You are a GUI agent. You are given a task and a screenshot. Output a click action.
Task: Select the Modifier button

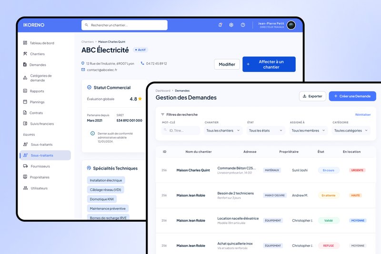pyautogui.click(x=227, y=64)
